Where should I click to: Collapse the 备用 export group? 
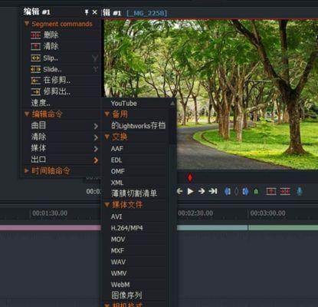pos(107,114)
